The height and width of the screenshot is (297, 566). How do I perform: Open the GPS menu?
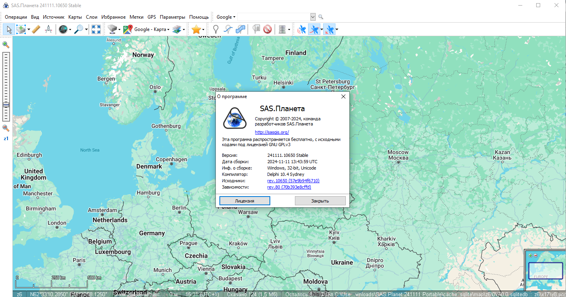[152, 17]
